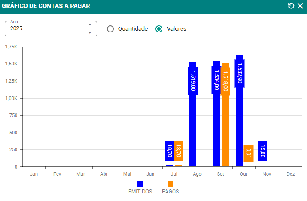The image size is (307, 201).
Task: Increase year with the up arrow
Action: (89, 24)
